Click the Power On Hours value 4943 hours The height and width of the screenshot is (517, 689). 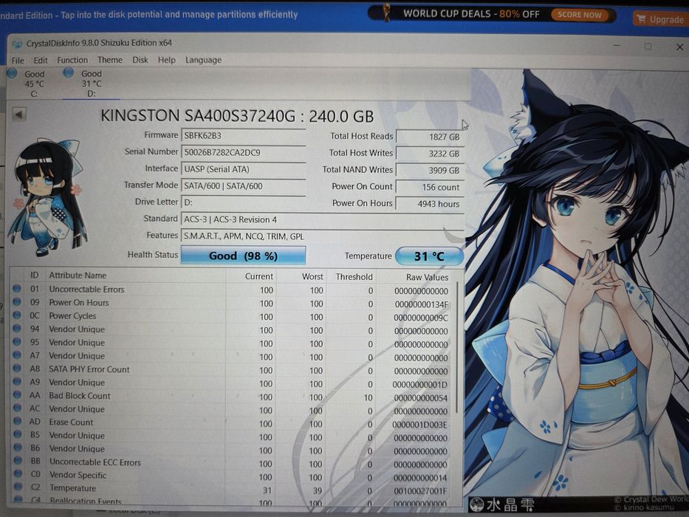430,204
